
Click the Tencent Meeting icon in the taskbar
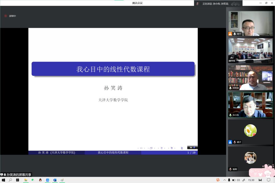click(47, 180)
